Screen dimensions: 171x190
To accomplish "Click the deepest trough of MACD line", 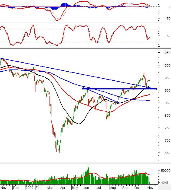I will [57, 20].
